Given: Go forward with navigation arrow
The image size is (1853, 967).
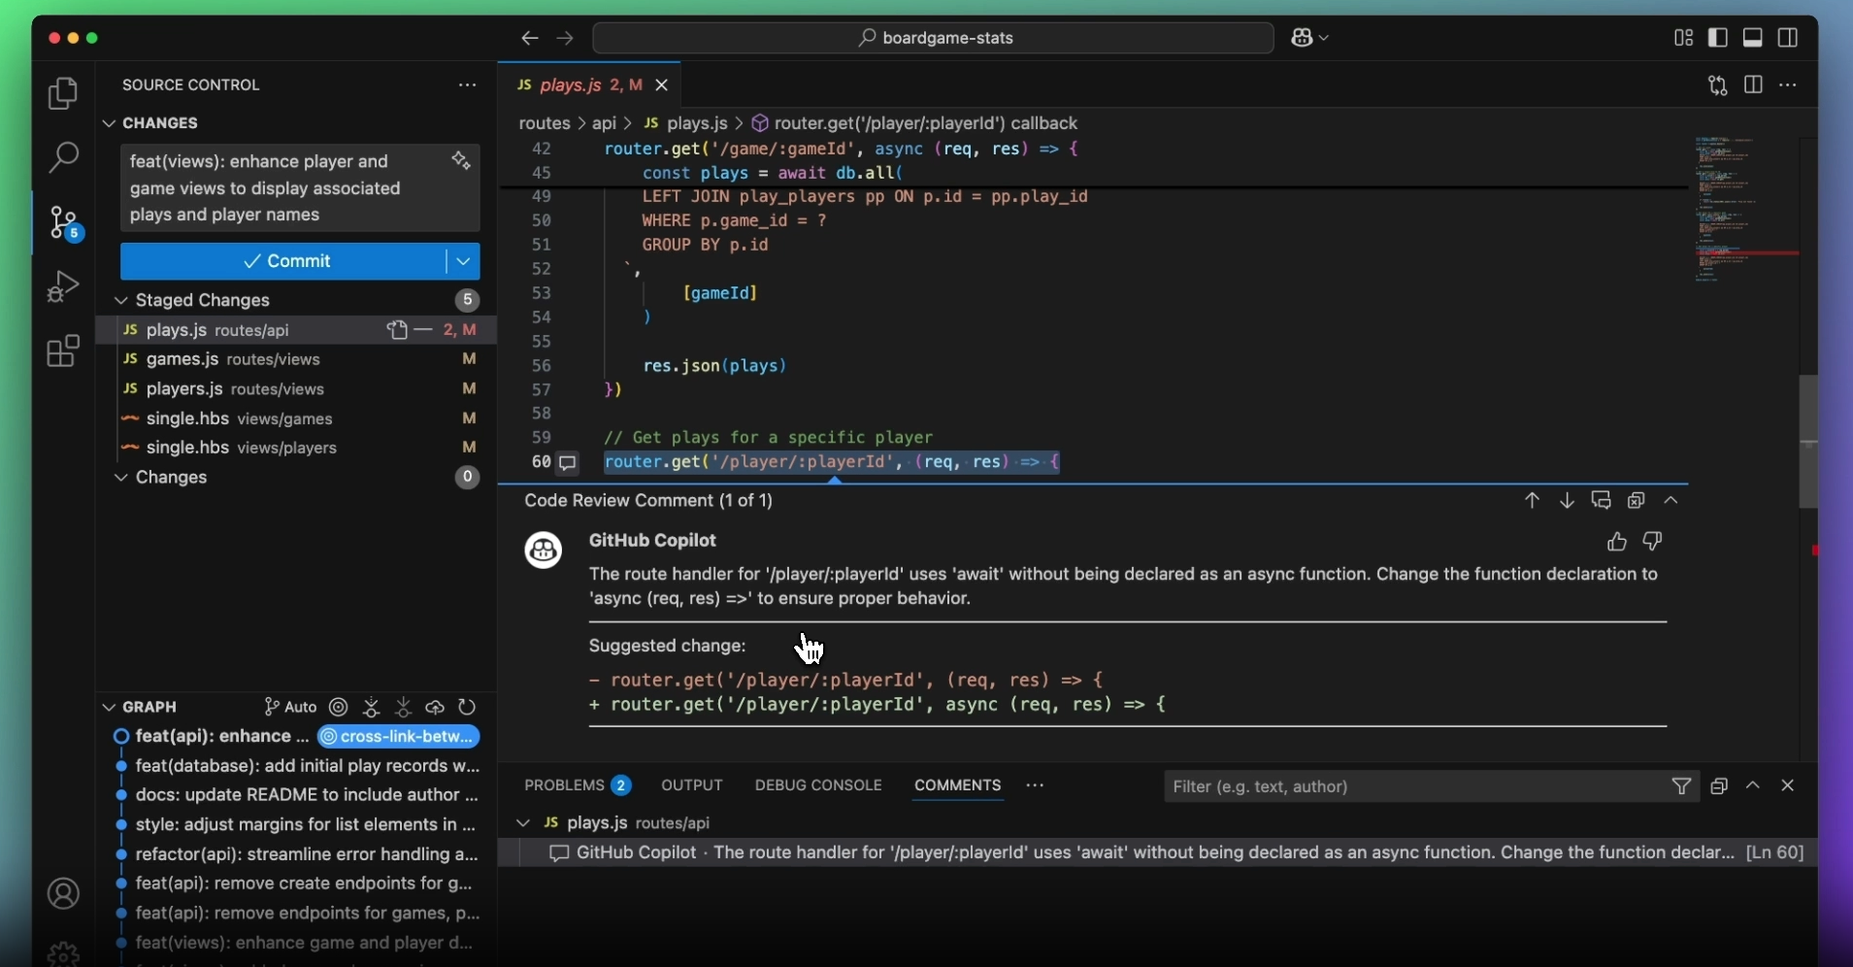Looking at the screenshot, I should tap(566, 39).
